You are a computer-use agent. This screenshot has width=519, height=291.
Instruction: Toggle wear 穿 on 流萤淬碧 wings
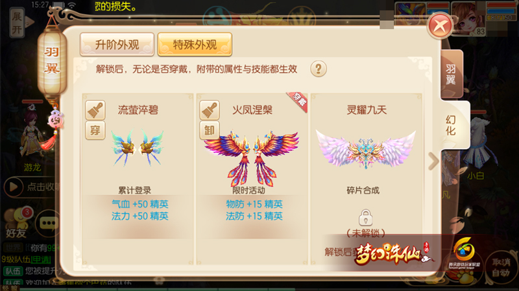(95, 130)
